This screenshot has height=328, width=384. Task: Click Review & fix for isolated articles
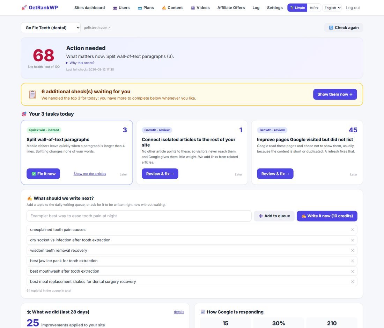160,174
